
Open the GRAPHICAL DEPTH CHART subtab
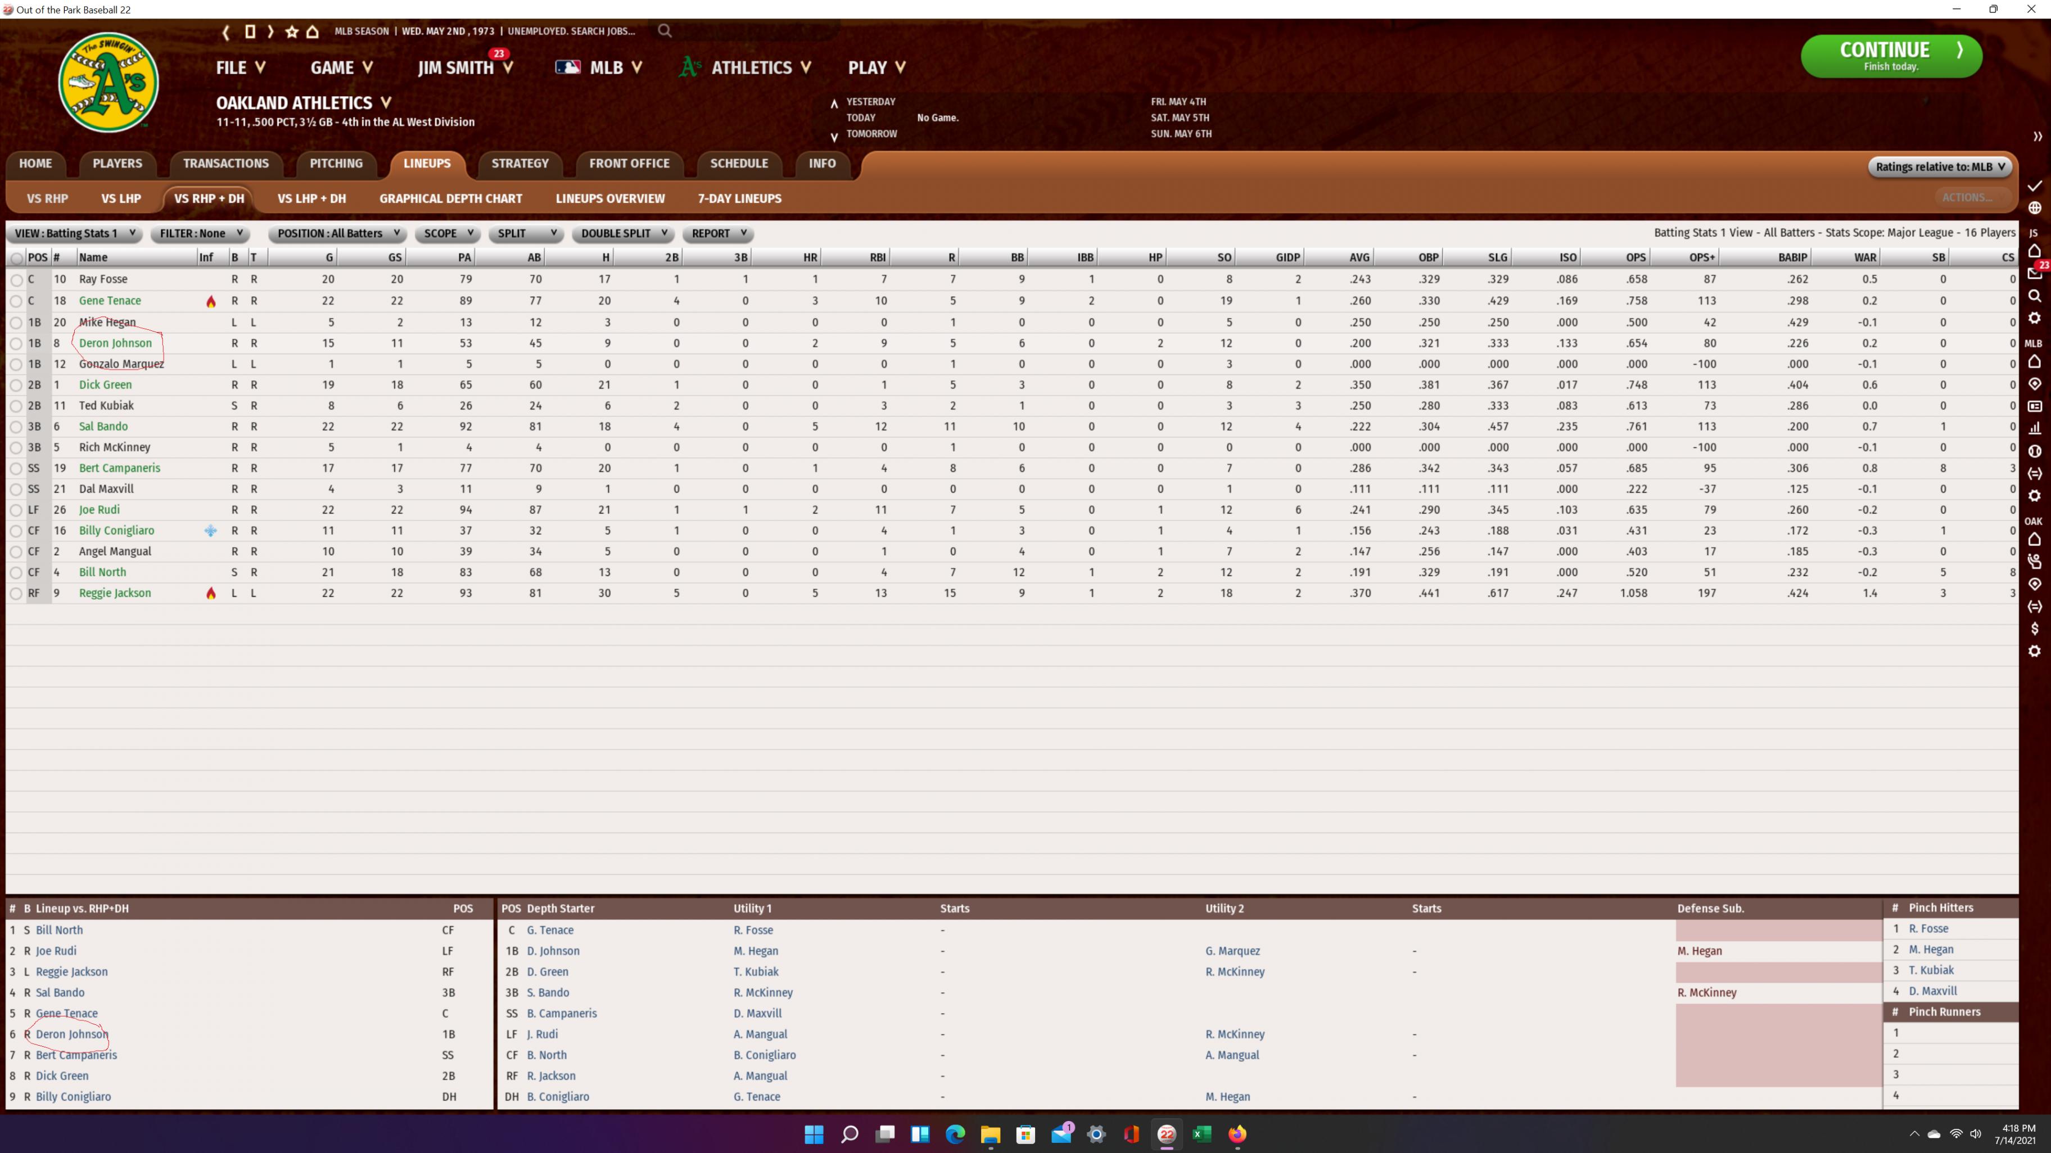click(x=451, y=198)
